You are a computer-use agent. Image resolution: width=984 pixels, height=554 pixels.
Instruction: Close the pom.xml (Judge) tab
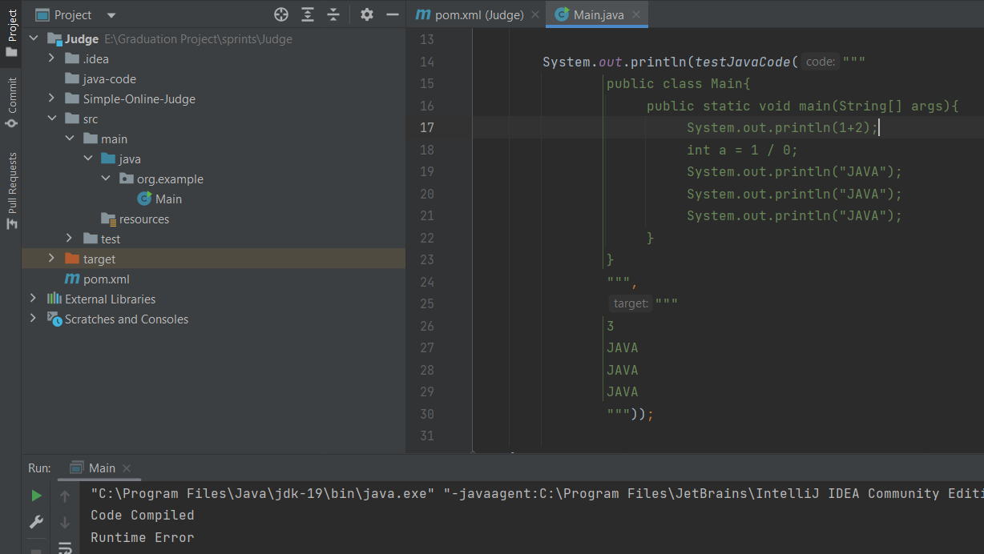coord(535,15)
